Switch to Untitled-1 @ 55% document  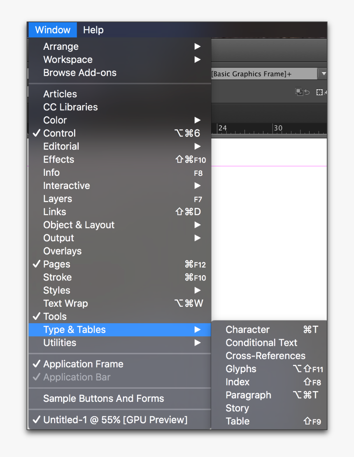pos(120,420)
